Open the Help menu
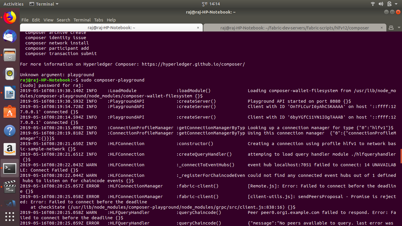This screenshot has width=402, height=226. (111, 20)
